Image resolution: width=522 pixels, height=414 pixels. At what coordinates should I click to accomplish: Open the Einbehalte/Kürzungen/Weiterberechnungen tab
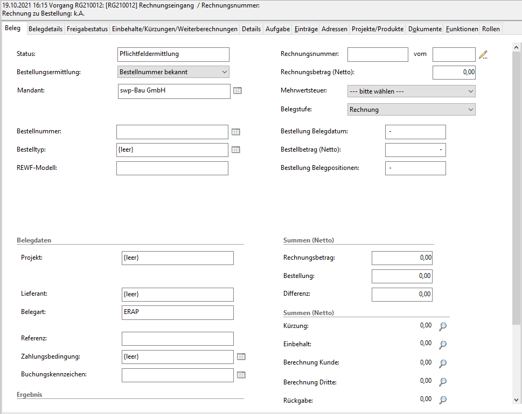pos(175,29)
